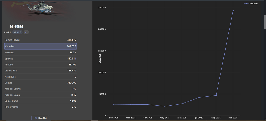Screen dimensions: 266x121
Task: Click the BR 12.3 badge
Action: [17, 32]
